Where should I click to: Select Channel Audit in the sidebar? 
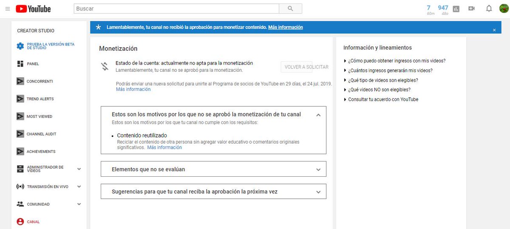[42, 134]
